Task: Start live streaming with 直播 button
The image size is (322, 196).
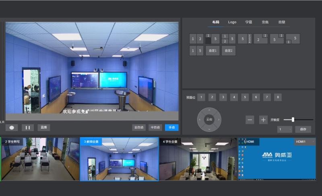Action: [44, 127]
